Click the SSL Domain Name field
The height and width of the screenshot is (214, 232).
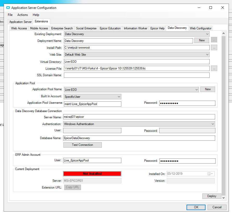[137, 75]
